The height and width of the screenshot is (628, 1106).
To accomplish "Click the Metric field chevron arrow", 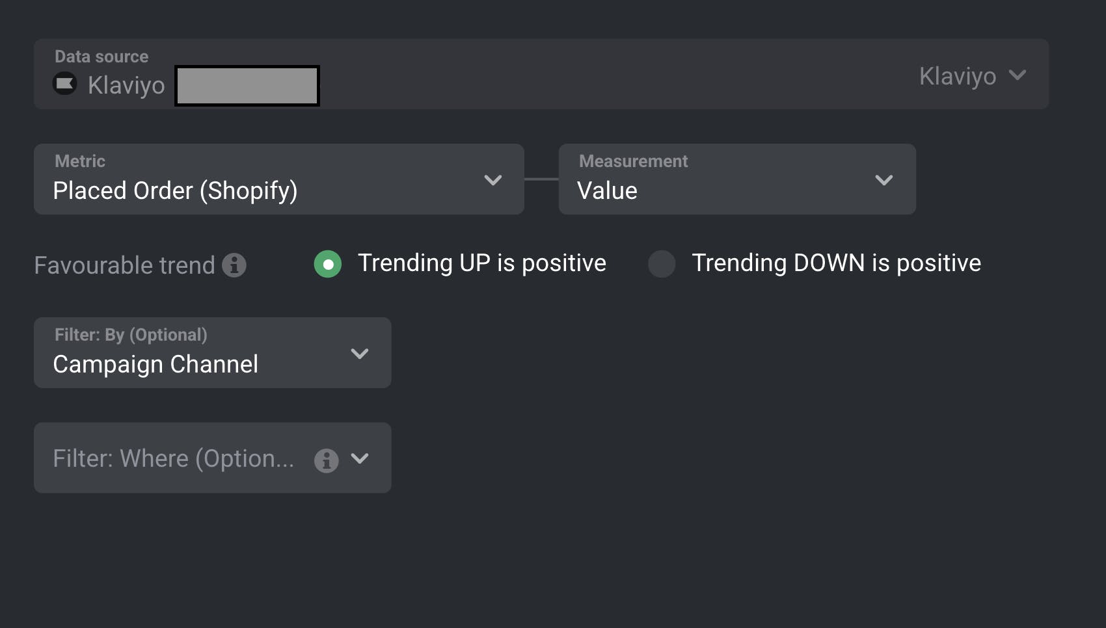I will (x=493, y=180).
